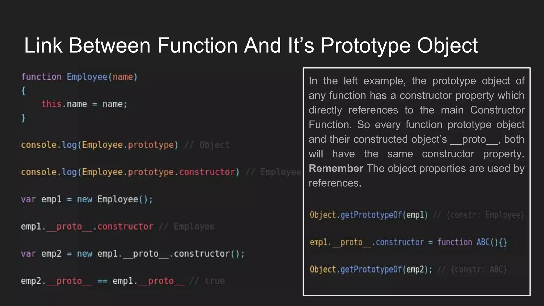The image size is (544, 306).
Task: Click the slide title 'Link Between Function And It's Prototype Object'
Action: point(251,45)
